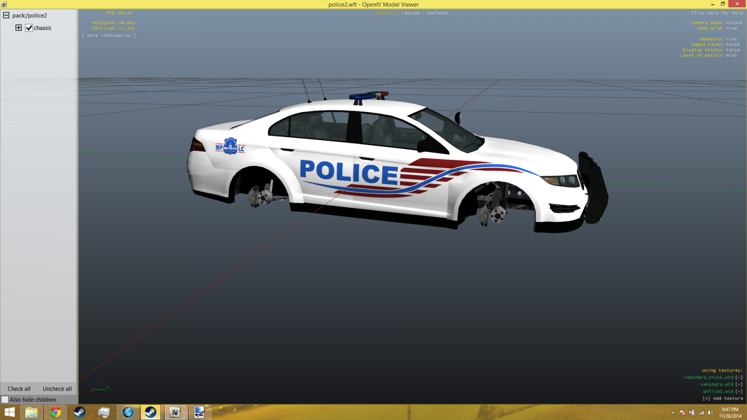Open the OpenIV window icon in title bar

(4, 4)
